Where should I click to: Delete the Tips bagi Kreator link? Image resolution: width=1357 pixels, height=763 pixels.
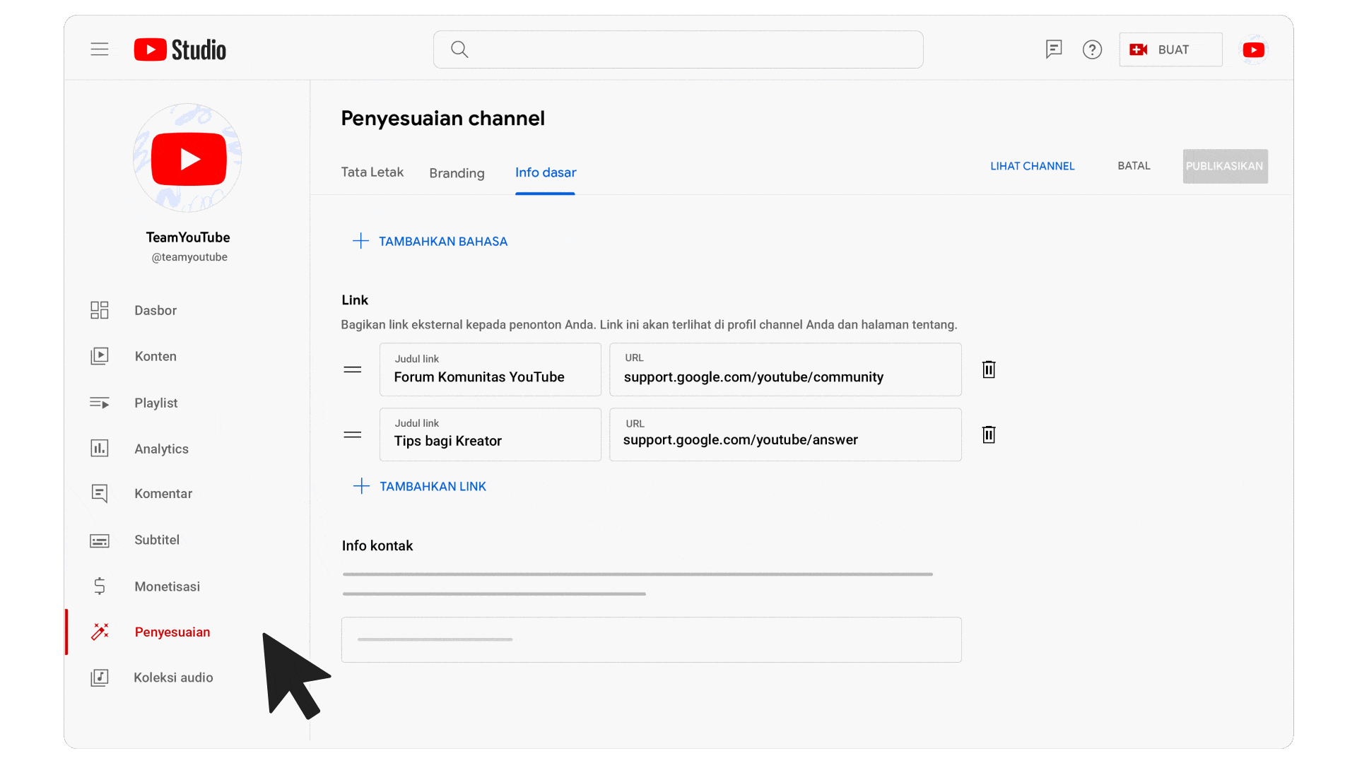(988, 434)
